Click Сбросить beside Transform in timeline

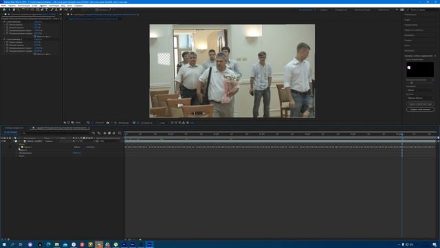(x=77, y=153)
